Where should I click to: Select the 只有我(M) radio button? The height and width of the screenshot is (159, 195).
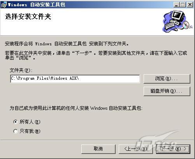16,131
